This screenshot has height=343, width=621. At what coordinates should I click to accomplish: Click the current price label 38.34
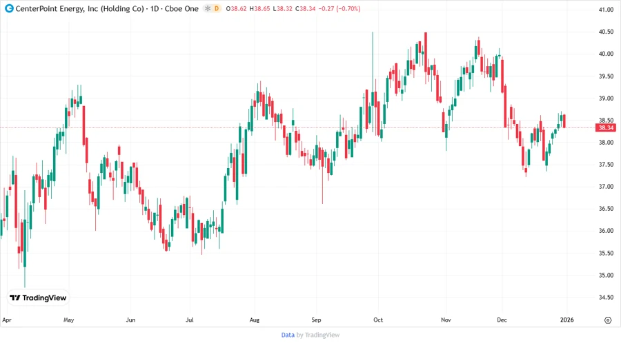(606, 127)
